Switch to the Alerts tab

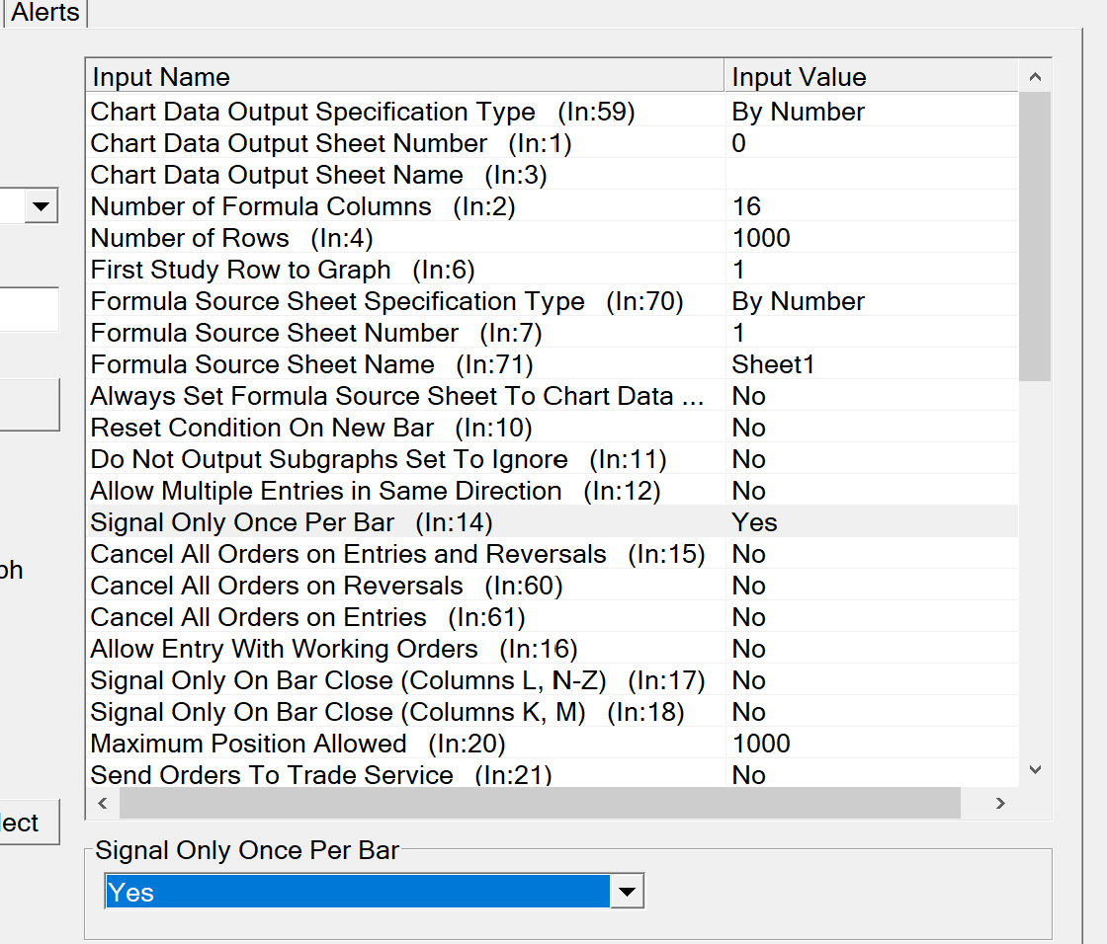tap(45, 14)
